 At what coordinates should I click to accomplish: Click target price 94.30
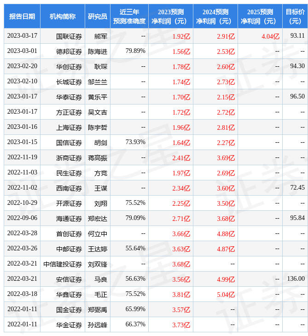click(297, 66)
